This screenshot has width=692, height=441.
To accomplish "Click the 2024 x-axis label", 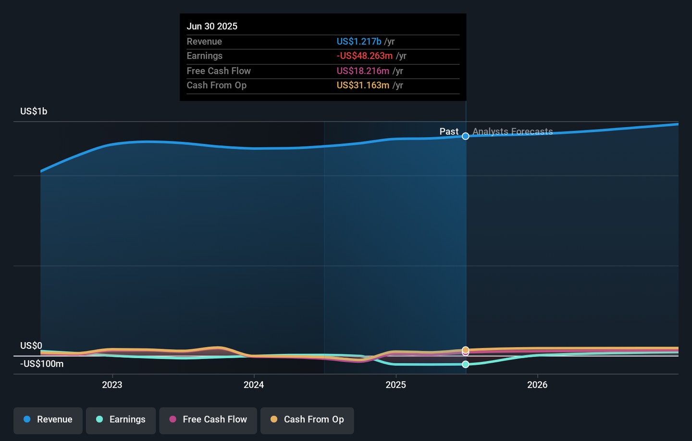I will click(254, 385).
